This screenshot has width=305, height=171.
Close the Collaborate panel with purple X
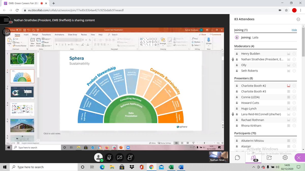299,158
